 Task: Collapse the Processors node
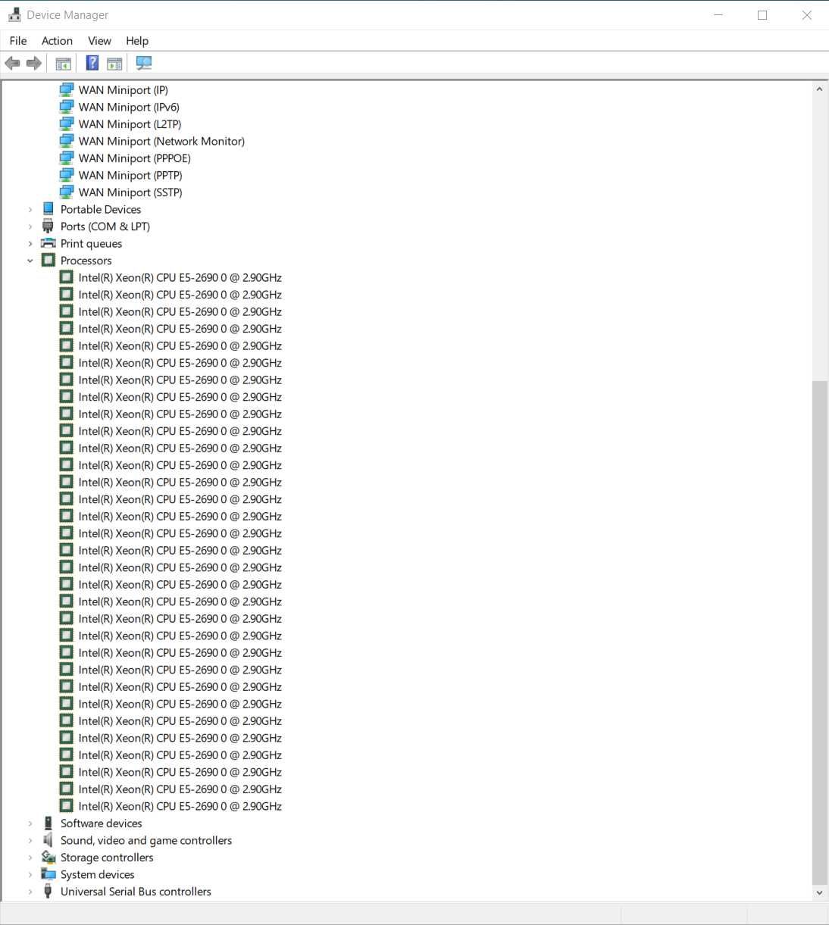30,261
